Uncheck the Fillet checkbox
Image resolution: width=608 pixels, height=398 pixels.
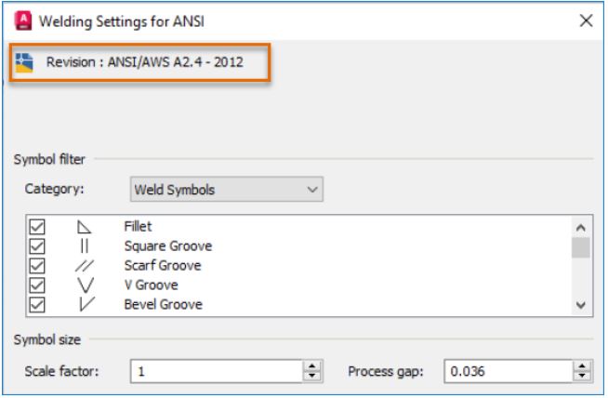coord(36,227)
